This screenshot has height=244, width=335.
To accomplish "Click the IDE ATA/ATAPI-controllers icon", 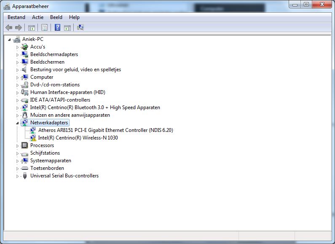I will click(x=25, y=100).
